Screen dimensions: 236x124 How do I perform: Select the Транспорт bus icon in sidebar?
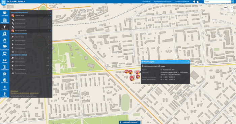[x=5, y=54]
